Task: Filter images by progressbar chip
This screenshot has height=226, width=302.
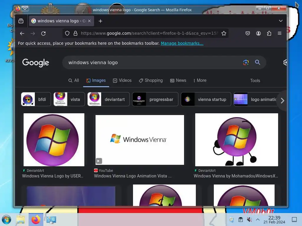Action: click(x=155, y=99)
